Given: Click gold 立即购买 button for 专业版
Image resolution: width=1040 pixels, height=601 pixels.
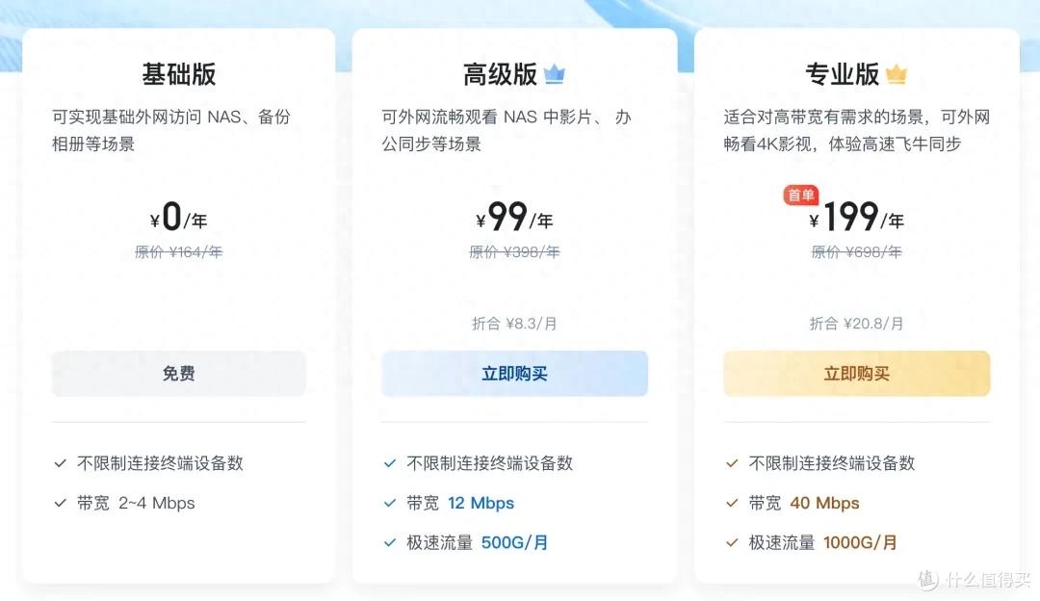Looking at the screenshot, I should click(856, 374).
